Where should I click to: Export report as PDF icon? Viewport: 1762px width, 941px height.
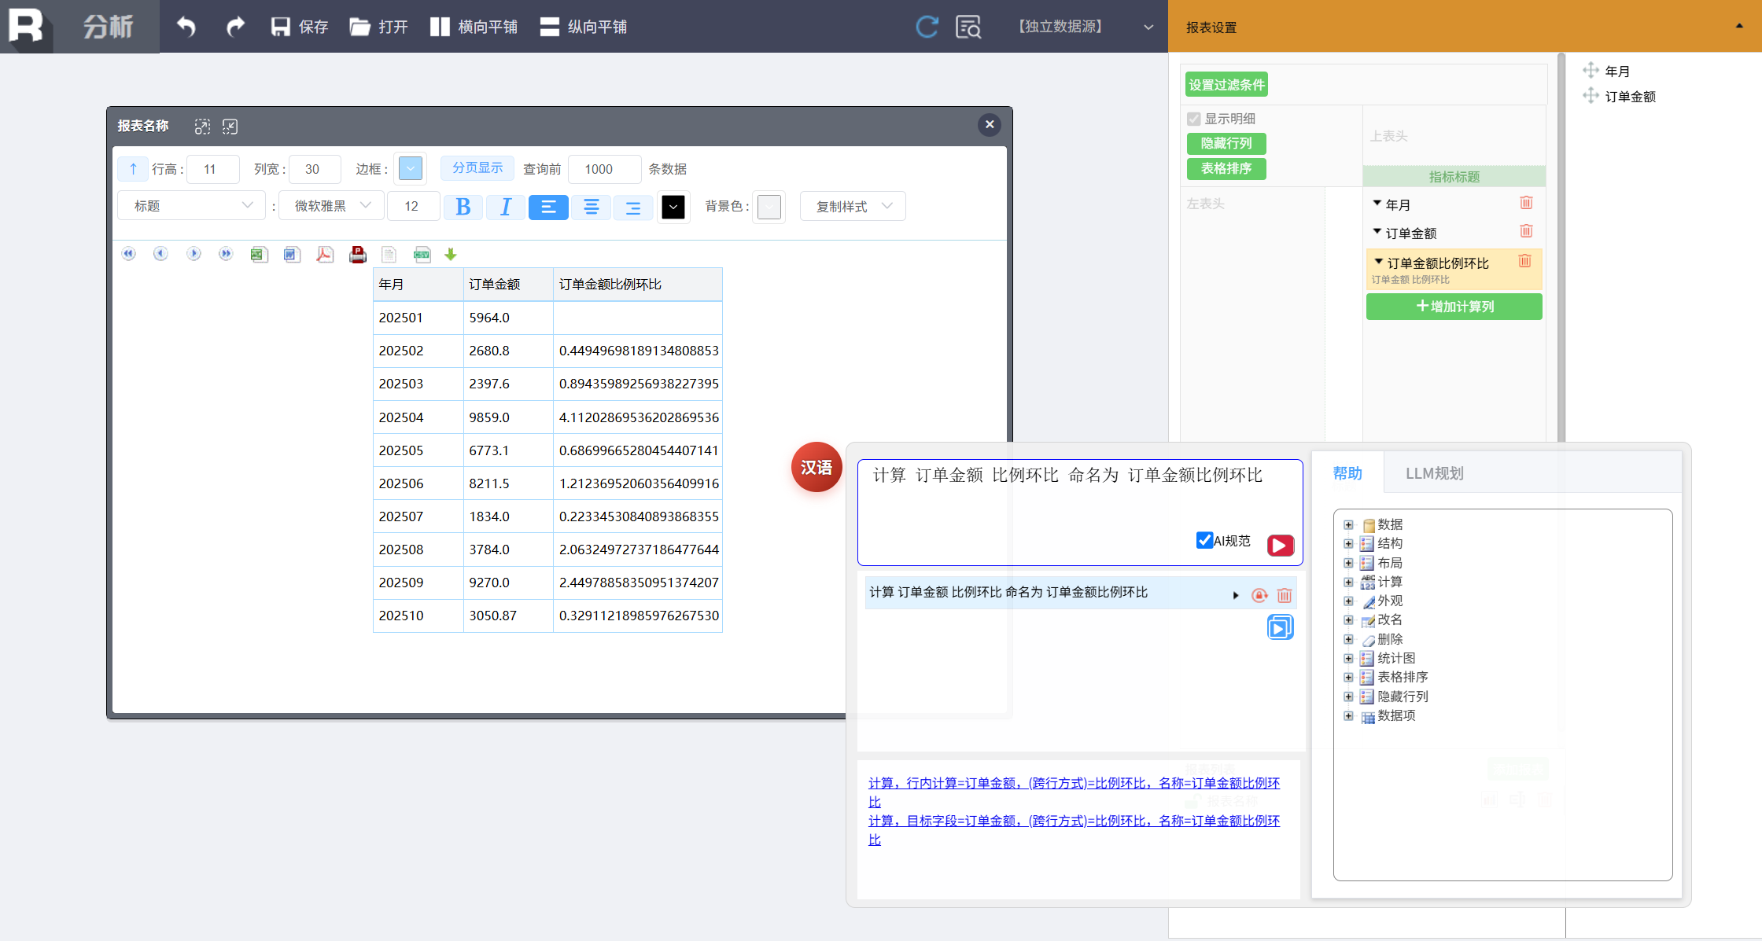pyautogui.click(x=325, y=254)
